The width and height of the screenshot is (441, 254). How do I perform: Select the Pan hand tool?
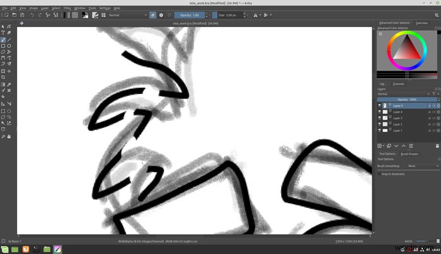coord(9,136)
